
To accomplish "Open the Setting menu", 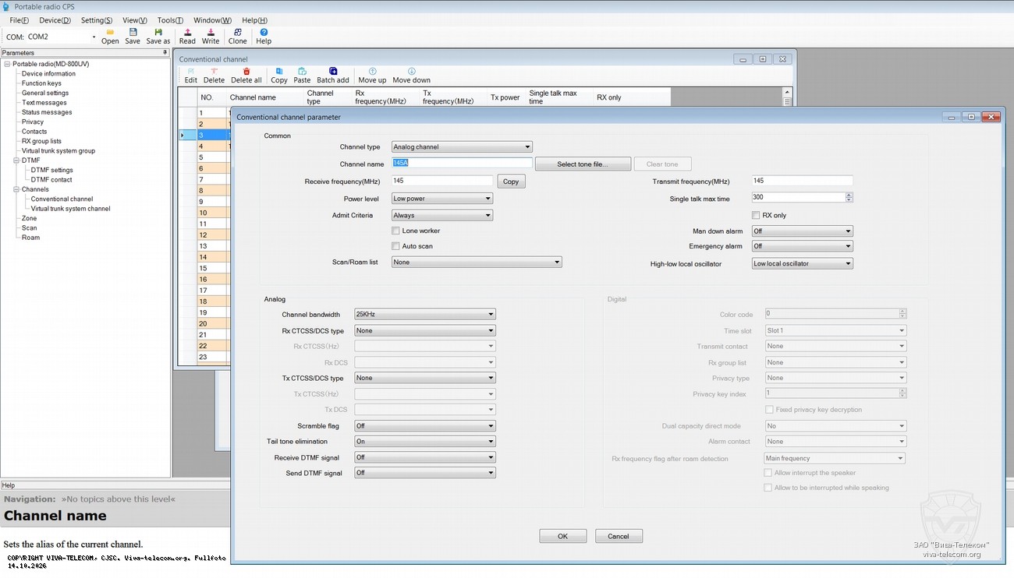I will (x=97, y=20).
